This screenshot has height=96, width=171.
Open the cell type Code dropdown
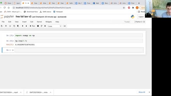55,26
